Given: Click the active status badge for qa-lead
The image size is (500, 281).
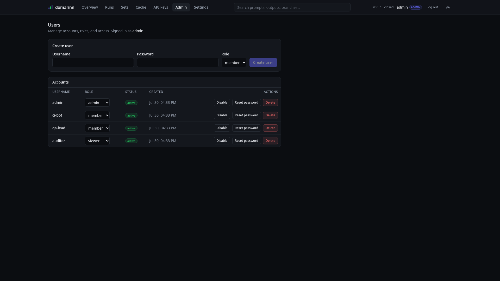Looking at the screenshot, I should click(x=131, y=128).
